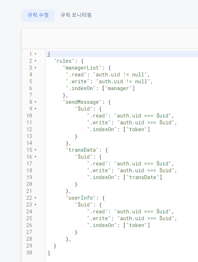
Task: Open the 규칙 모니터링 tab
Action: click(76, 15)
